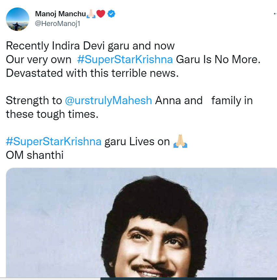277x280 pixels.
Task: Click the 'OM shanthi' text
Action: tap(35, 155)
